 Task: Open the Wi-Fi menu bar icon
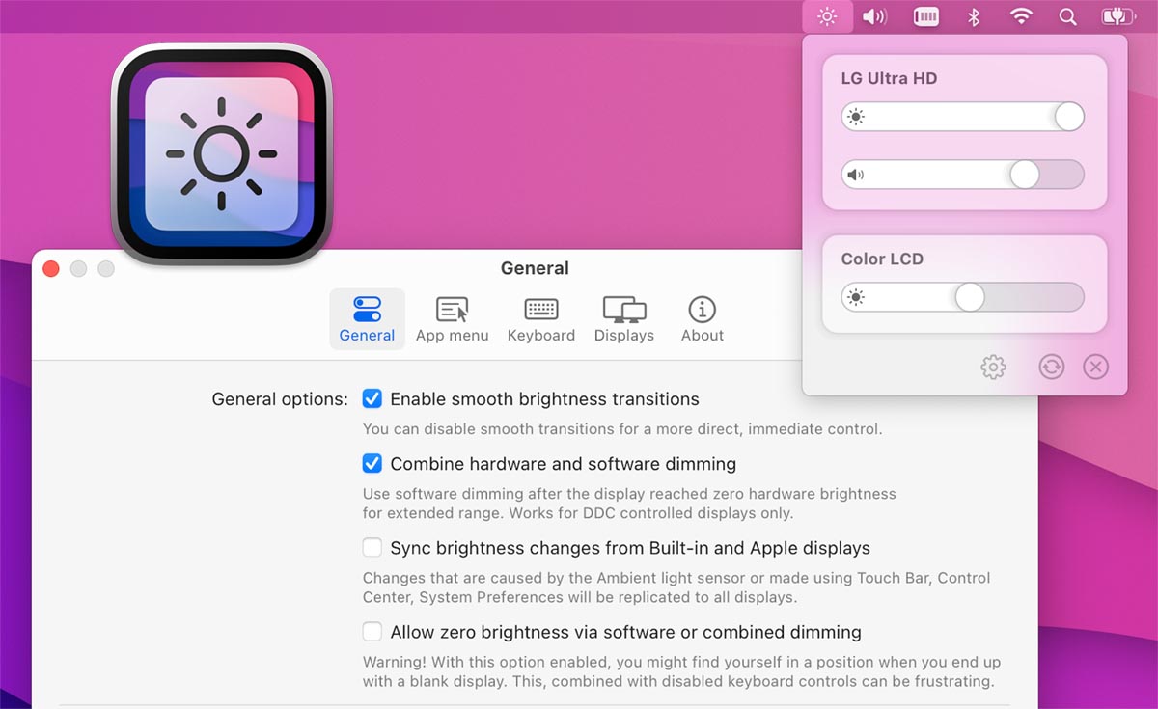(1021, 16)
